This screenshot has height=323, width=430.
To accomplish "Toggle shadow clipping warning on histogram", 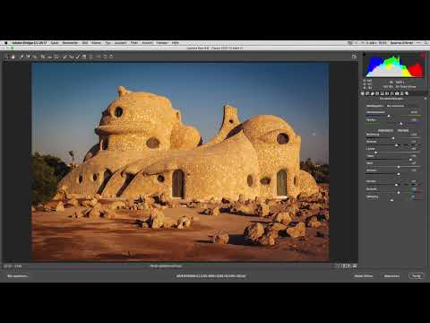I will (x=364, y=55).
